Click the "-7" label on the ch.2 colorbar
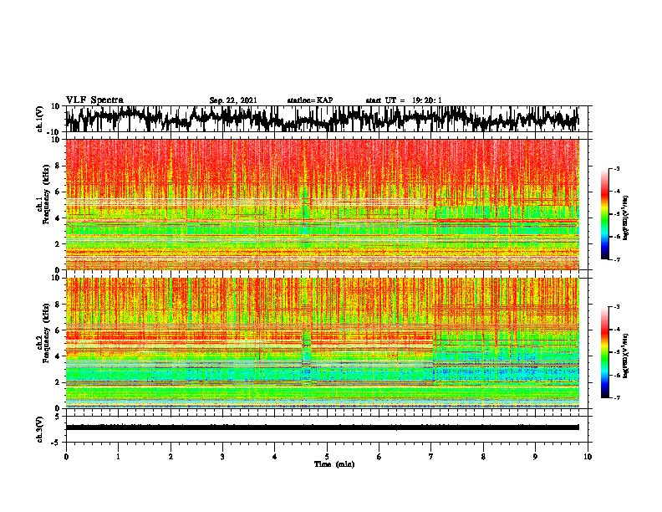The width and height of the screenshot is (662, 512). (x=617, y=397)
